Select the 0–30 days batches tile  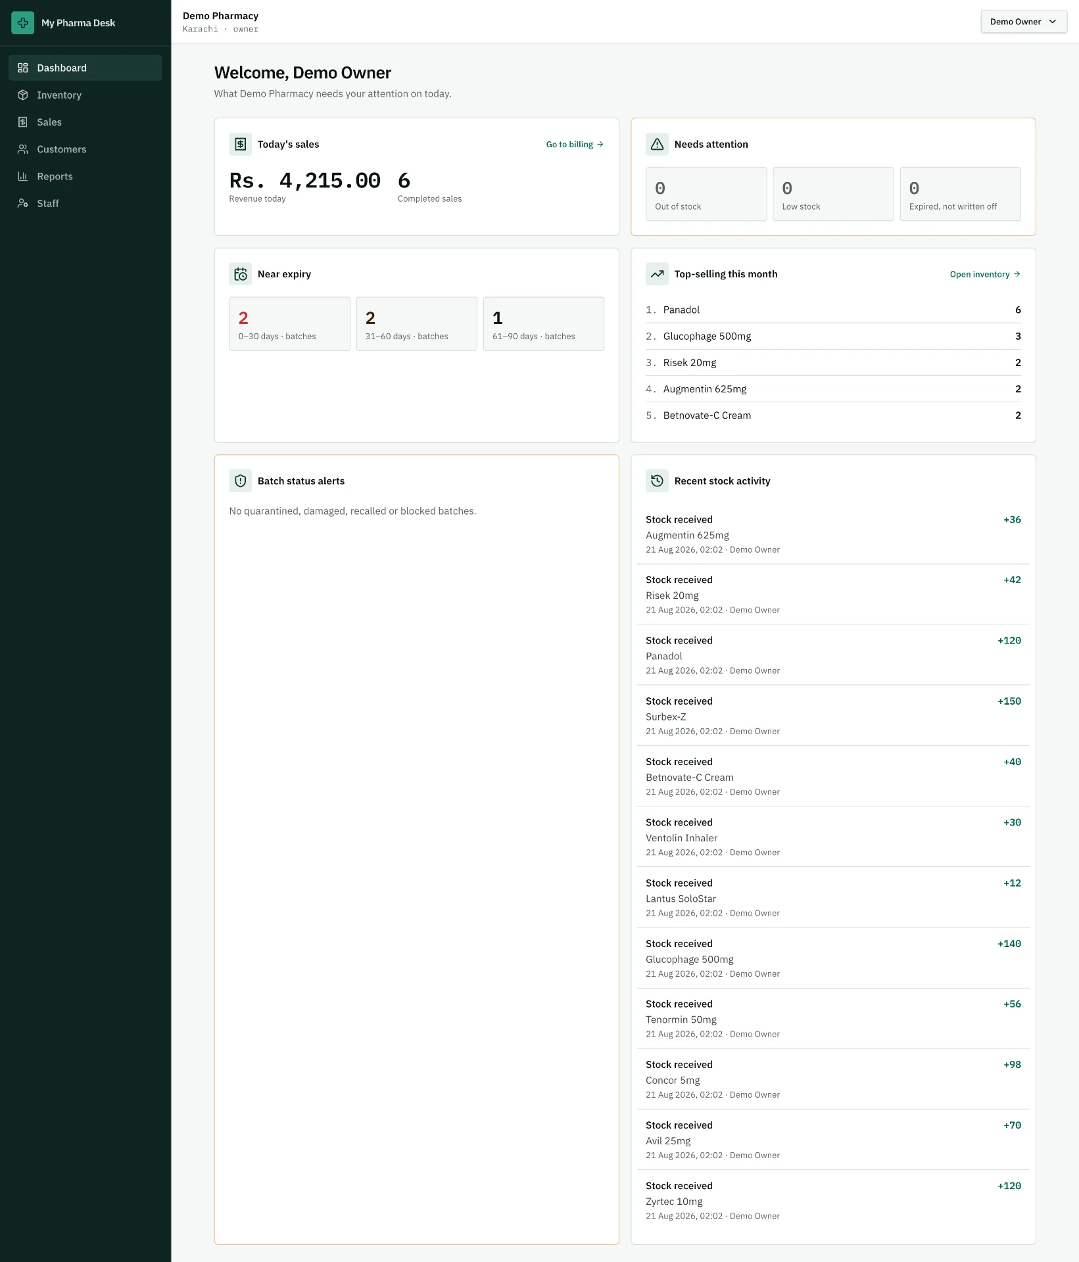tap(289, 323)
